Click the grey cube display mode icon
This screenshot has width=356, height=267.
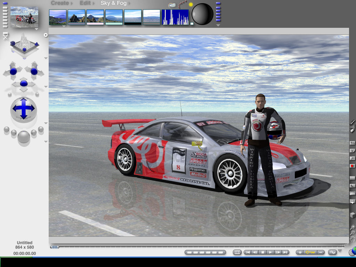[x=353, y=215]
